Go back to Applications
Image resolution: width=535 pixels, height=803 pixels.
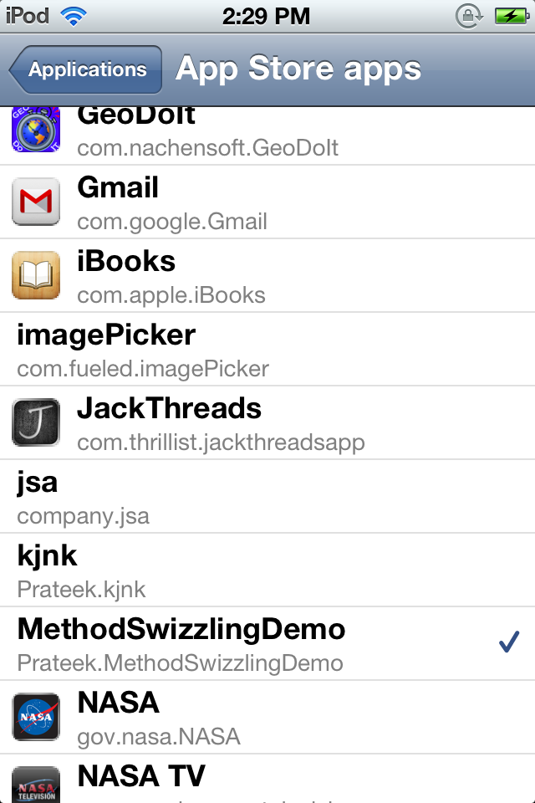[x=85, y=69]
